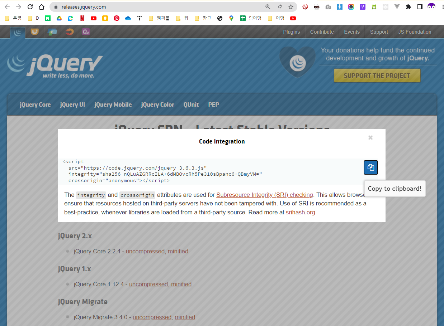The height and width of the screenshot is (326, 444).
Task: Go forward in browser history
Action: [19, 7]
